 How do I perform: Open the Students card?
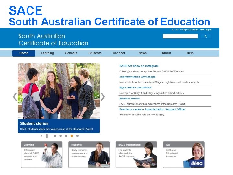(89, 155)
